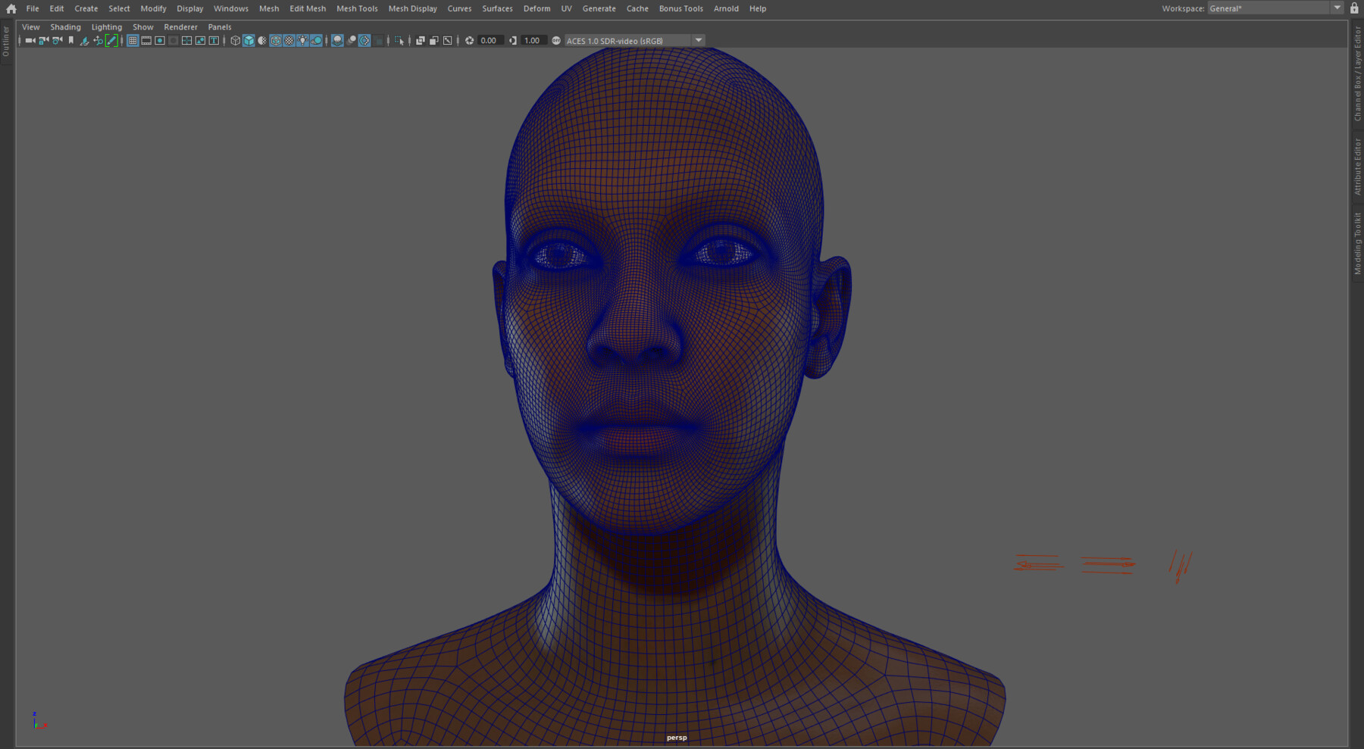
Task: Open the Modeling Toolkit side tab
Action: coord(1357,243)
